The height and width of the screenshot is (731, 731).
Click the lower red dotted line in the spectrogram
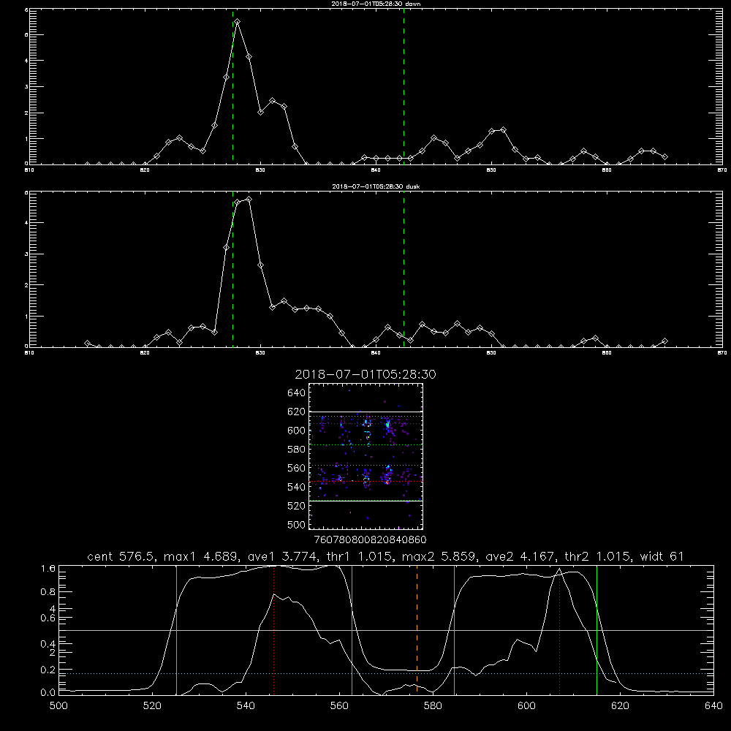[x=366, y=481]
